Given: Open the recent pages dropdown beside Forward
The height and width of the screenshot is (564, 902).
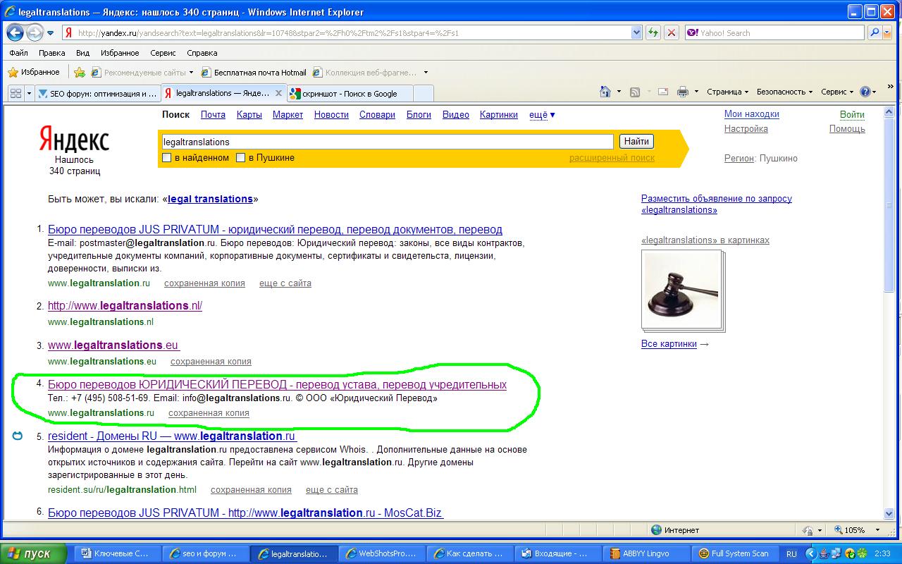Looking at the screenshot, I should (x=51, y=33).
